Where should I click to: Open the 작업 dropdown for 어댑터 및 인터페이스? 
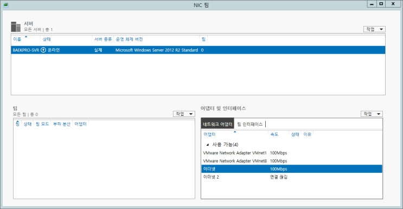372,114
